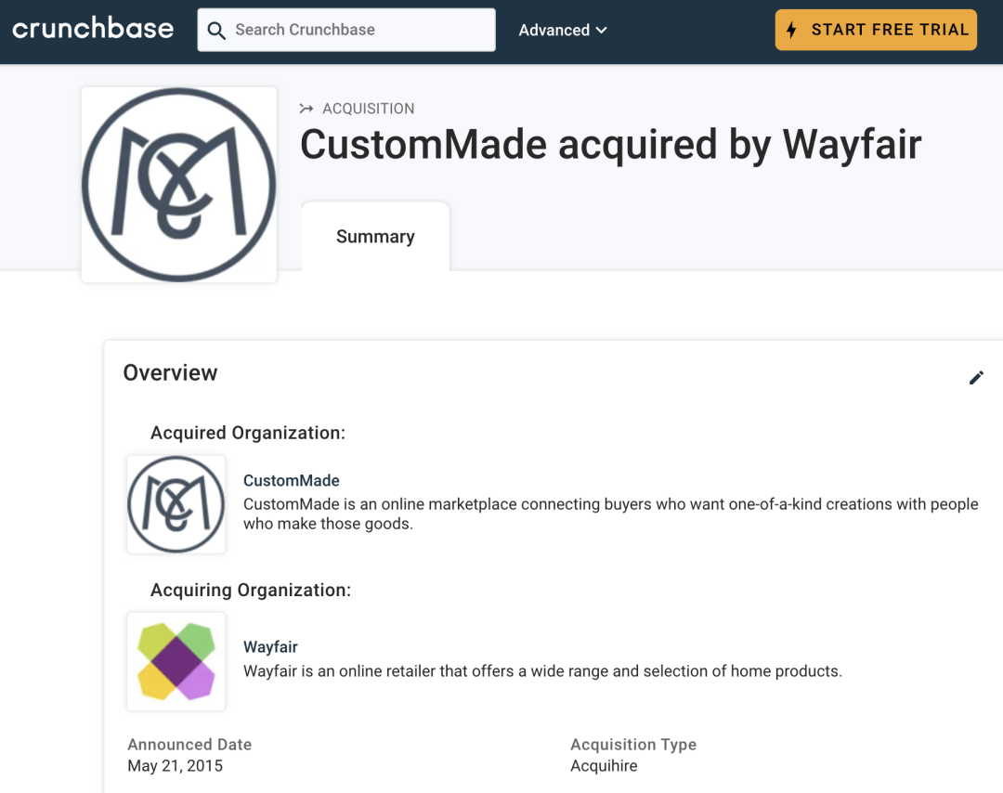Click the 'CustomMade acquired by Wayfair' heading

610,145
